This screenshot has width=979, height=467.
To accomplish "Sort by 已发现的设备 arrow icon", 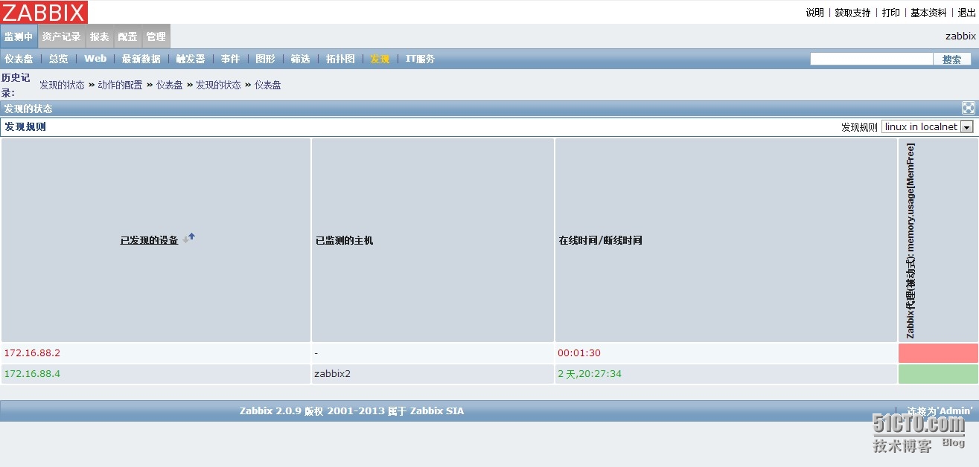I will click(189, 238).
